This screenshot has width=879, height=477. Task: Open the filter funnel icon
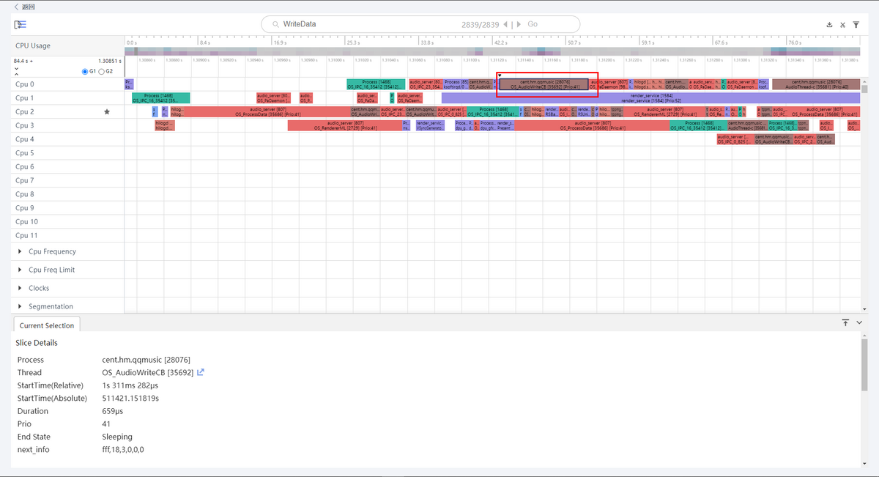coord(856,24)
